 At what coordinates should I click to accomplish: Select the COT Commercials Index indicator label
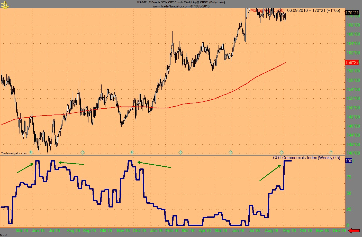(306, 158)
